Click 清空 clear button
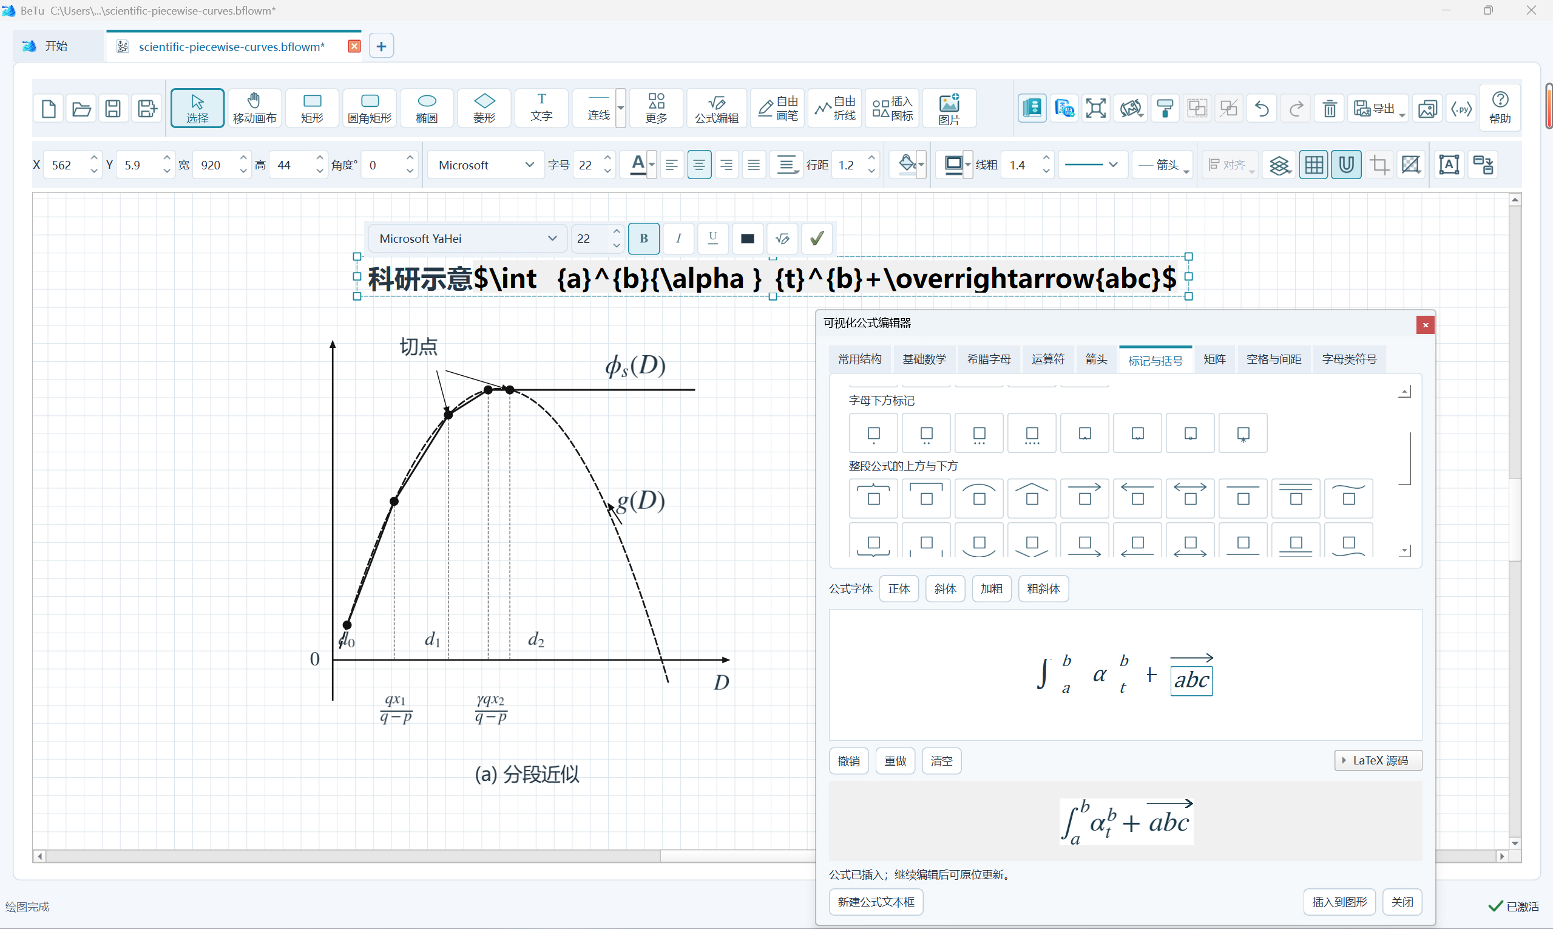 (x=942, y=761)
